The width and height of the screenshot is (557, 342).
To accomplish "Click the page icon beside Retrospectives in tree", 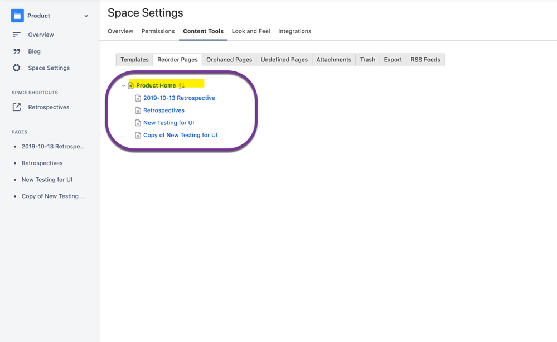I will (138, 110).
